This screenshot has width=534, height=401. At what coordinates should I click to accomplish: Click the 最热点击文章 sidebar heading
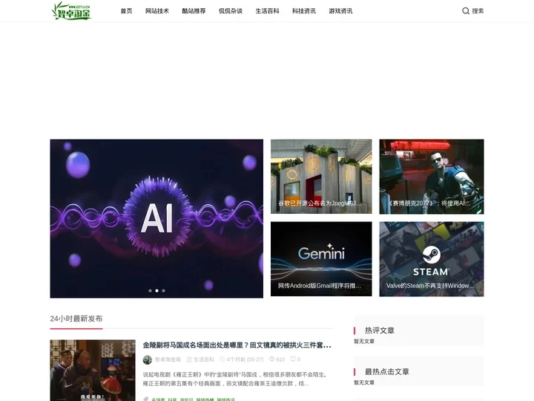tap(387, 372)
